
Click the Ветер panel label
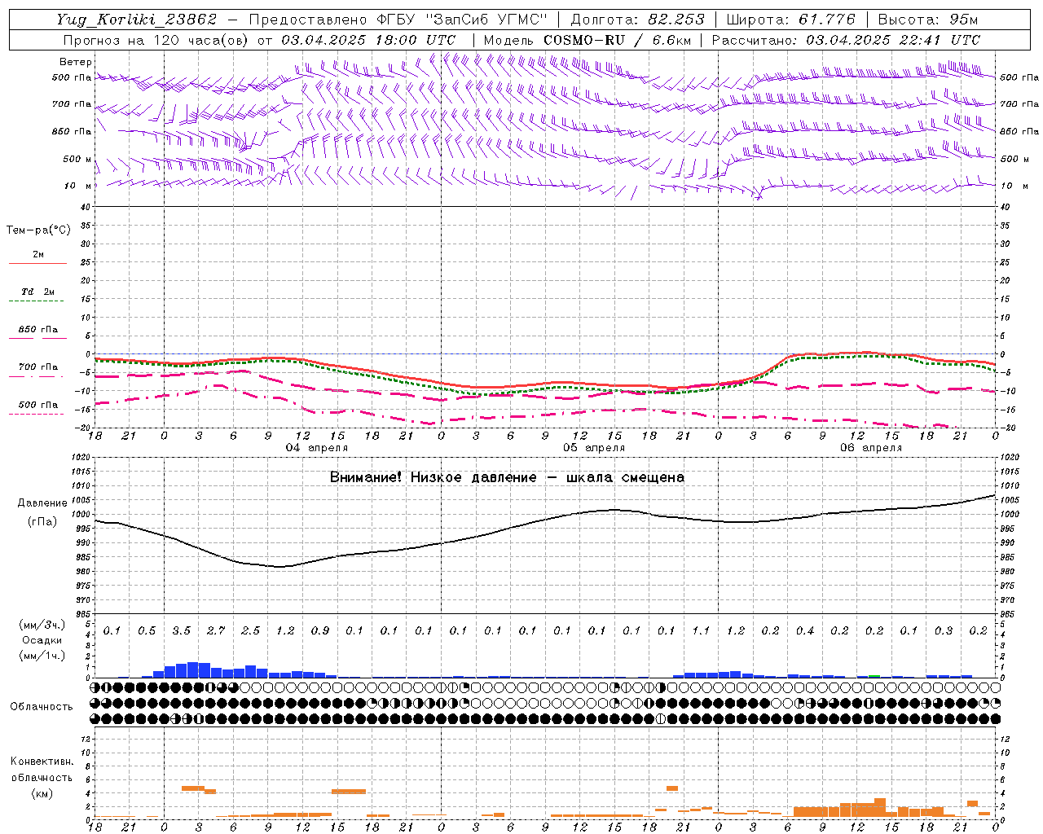pyautogui.click(x=76, y=62)
